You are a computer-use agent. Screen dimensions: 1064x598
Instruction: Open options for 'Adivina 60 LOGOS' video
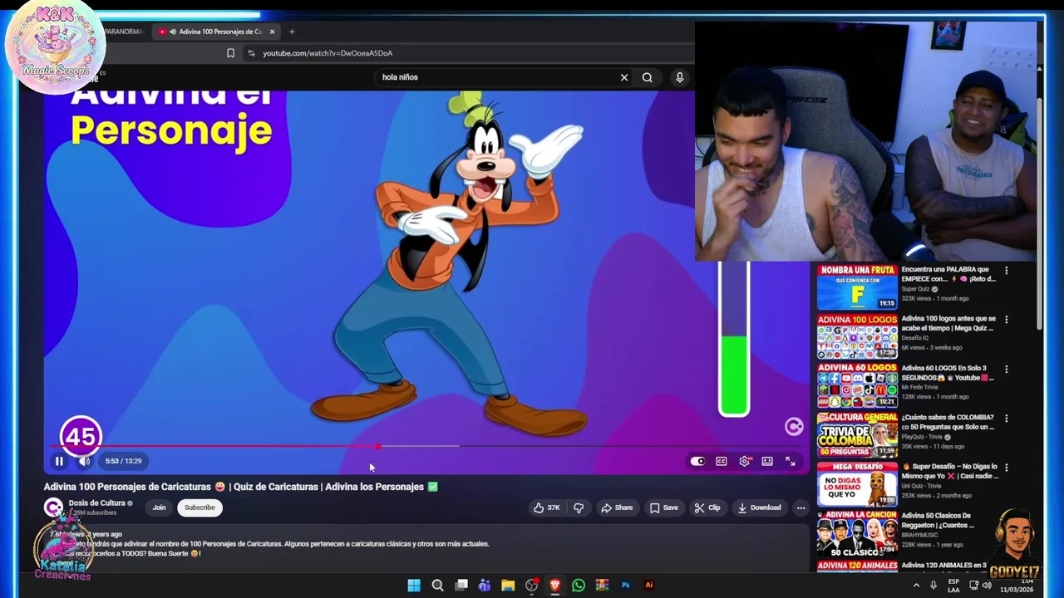pyautogui.click(x=1007, y=369)
